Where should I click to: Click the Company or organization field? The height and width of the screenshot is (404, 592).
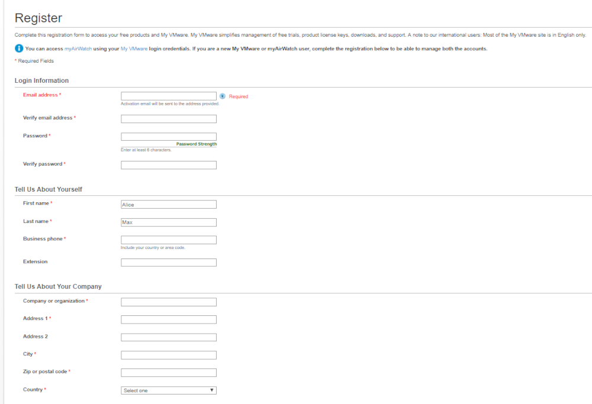click(x=169, y=302)
